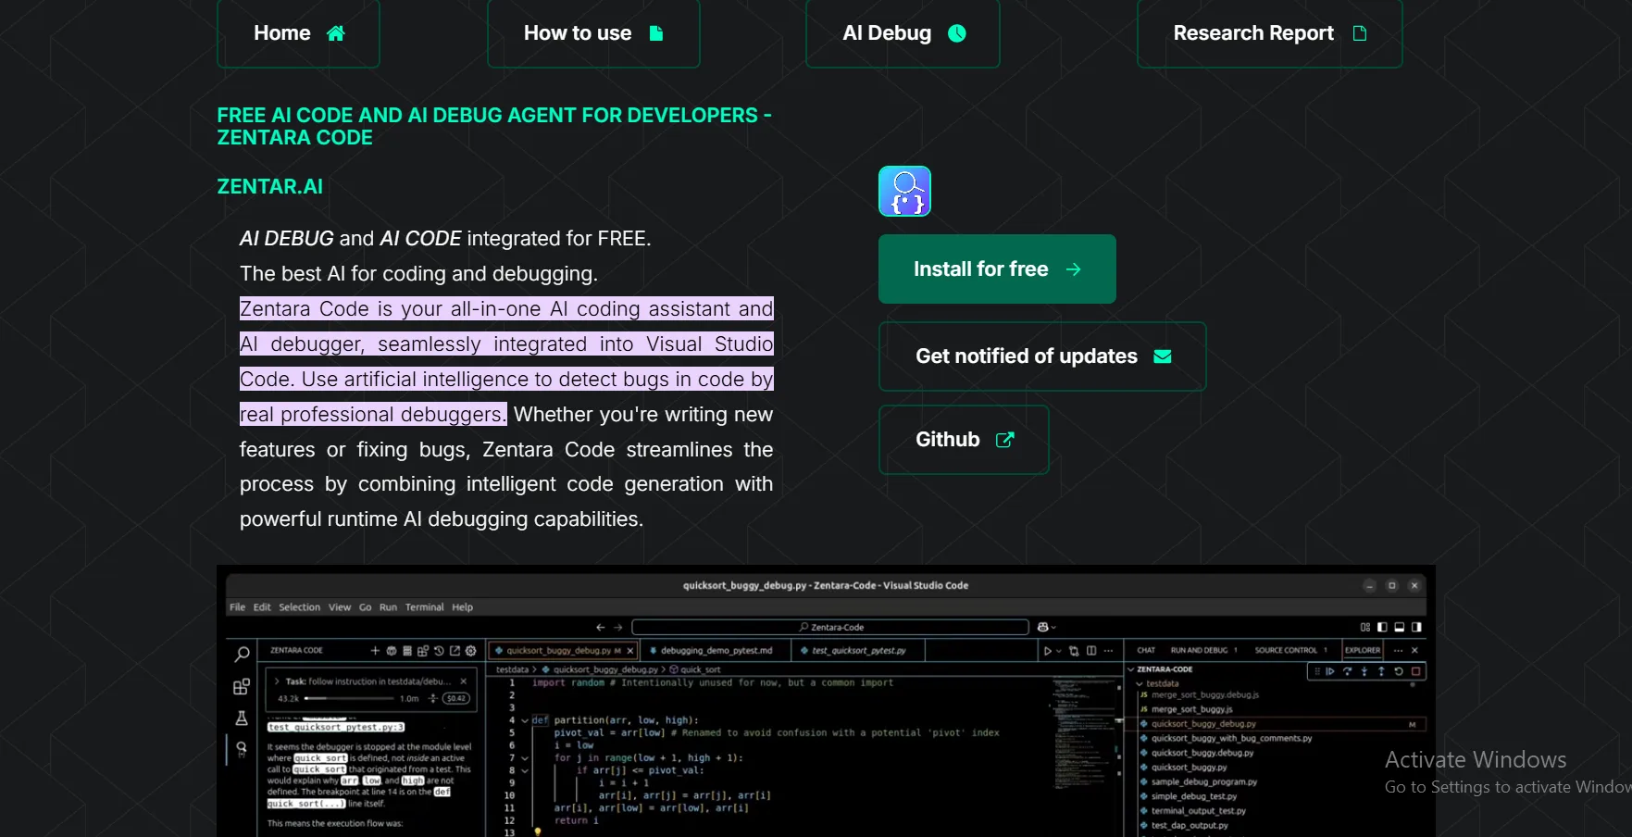Click the $0.42 cost badge
This screenshot has height=837, width=1632.
click(456, 698)
